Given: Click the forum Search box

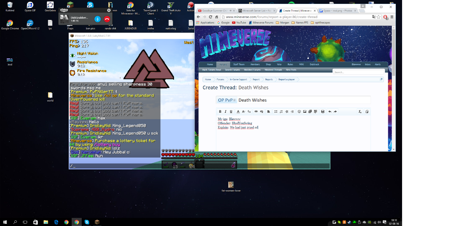Looking at the screenshot, I should pyautogui.click(x=358, y=72).
